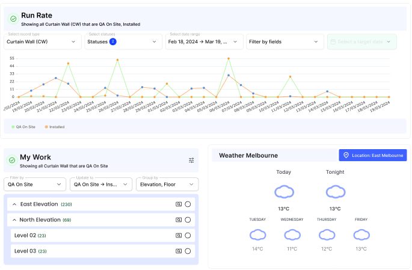Select the Level 02 radio circle
The width and height of the screenshot is (412, 270).
(188, 235)
